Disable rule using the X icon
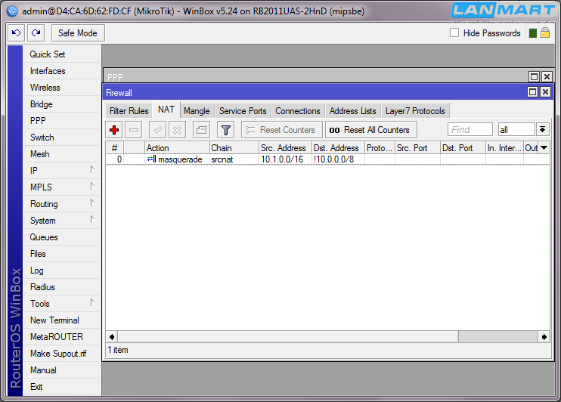Image resolution: width=561 pixels, height=402 pixels. 177,130
